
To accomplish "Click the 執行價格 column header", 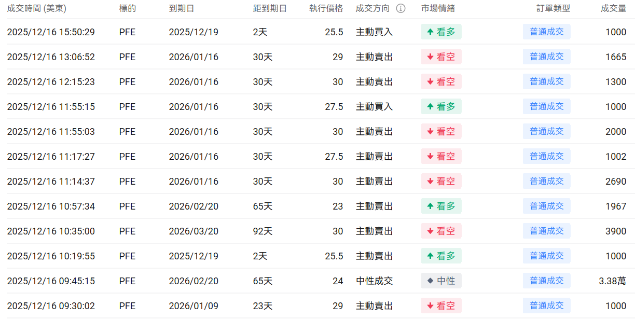I will 326,8.
